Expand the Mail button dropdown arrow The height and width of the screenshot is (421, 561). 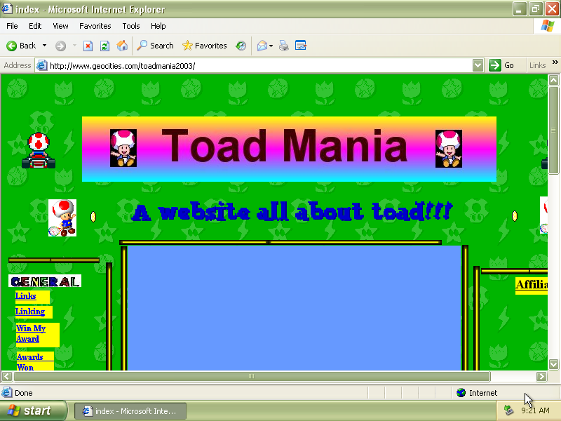pos(271,46)
